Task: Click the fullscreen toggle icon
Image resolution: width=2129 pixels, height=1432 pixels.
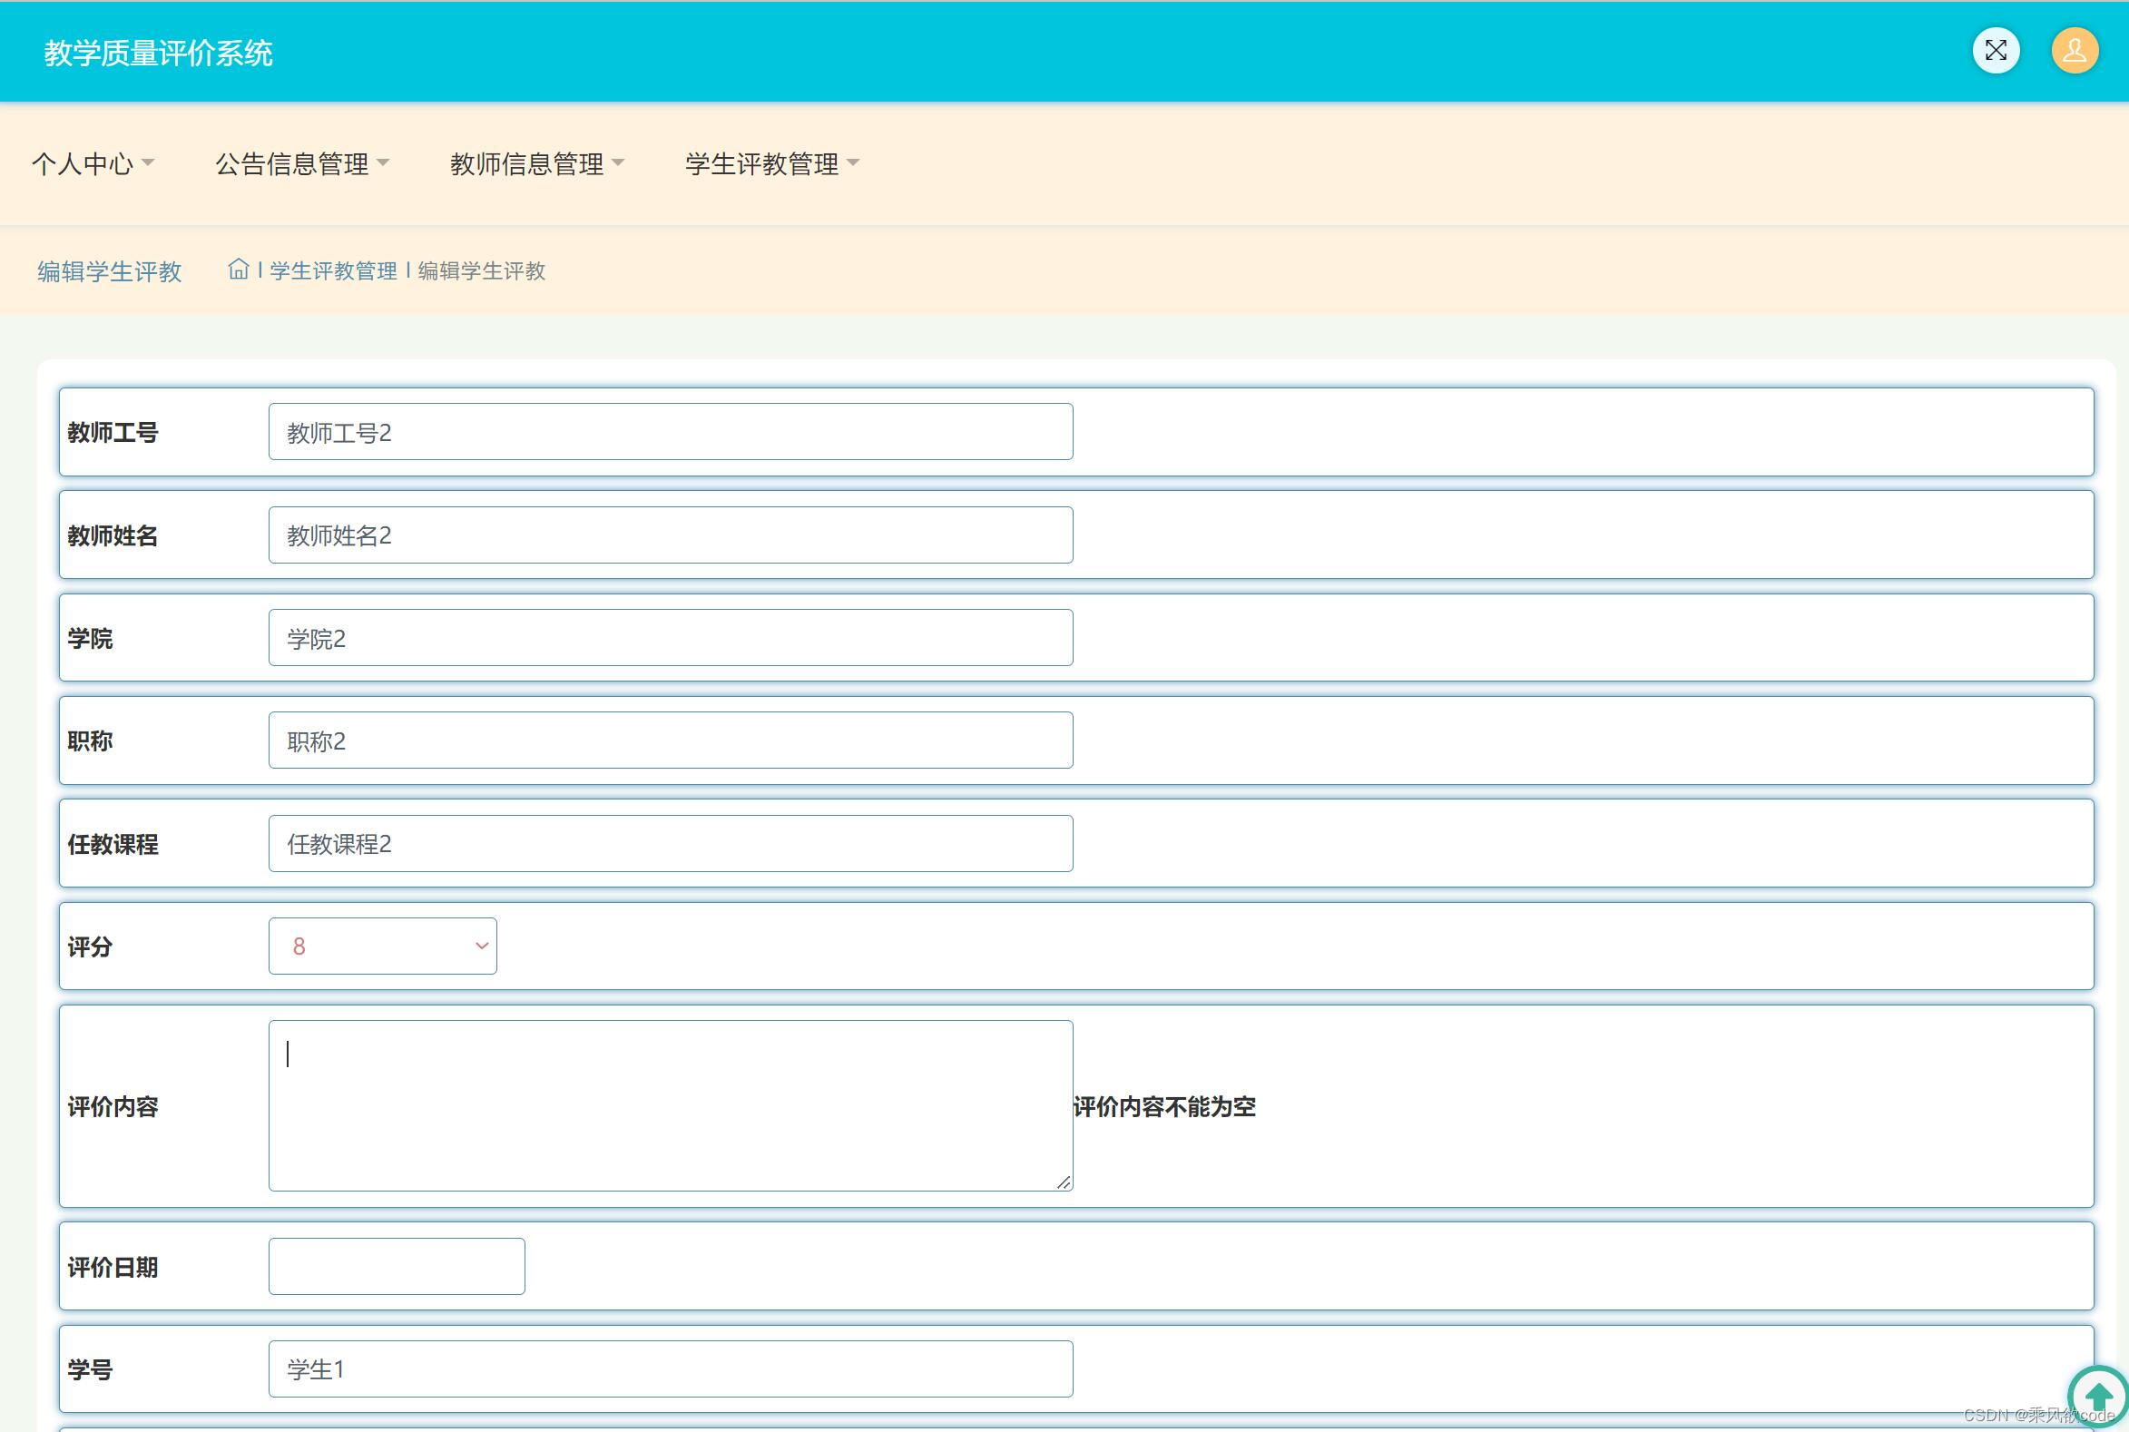Action: tap(1996, 51)
